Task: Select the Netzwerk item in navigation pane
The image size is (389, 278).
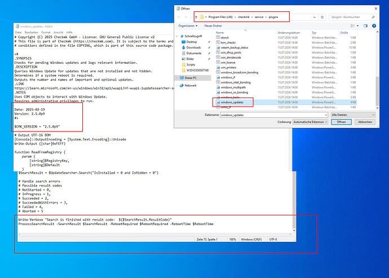Action: coord(191,85)
